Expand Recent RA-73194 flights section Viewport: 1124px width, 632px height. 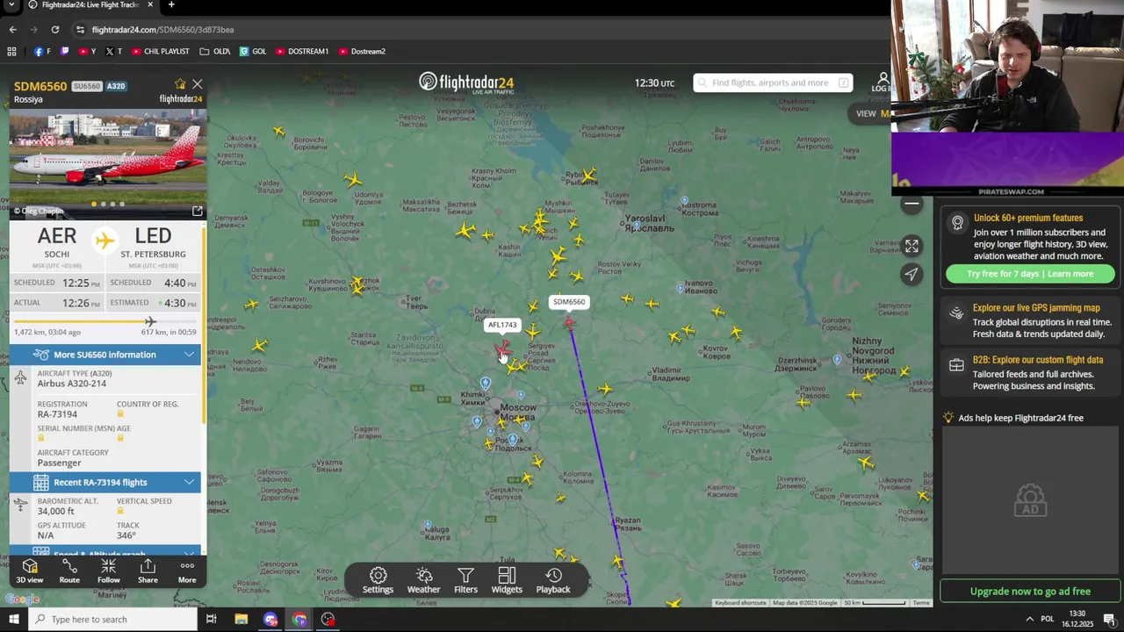point(105,482)
